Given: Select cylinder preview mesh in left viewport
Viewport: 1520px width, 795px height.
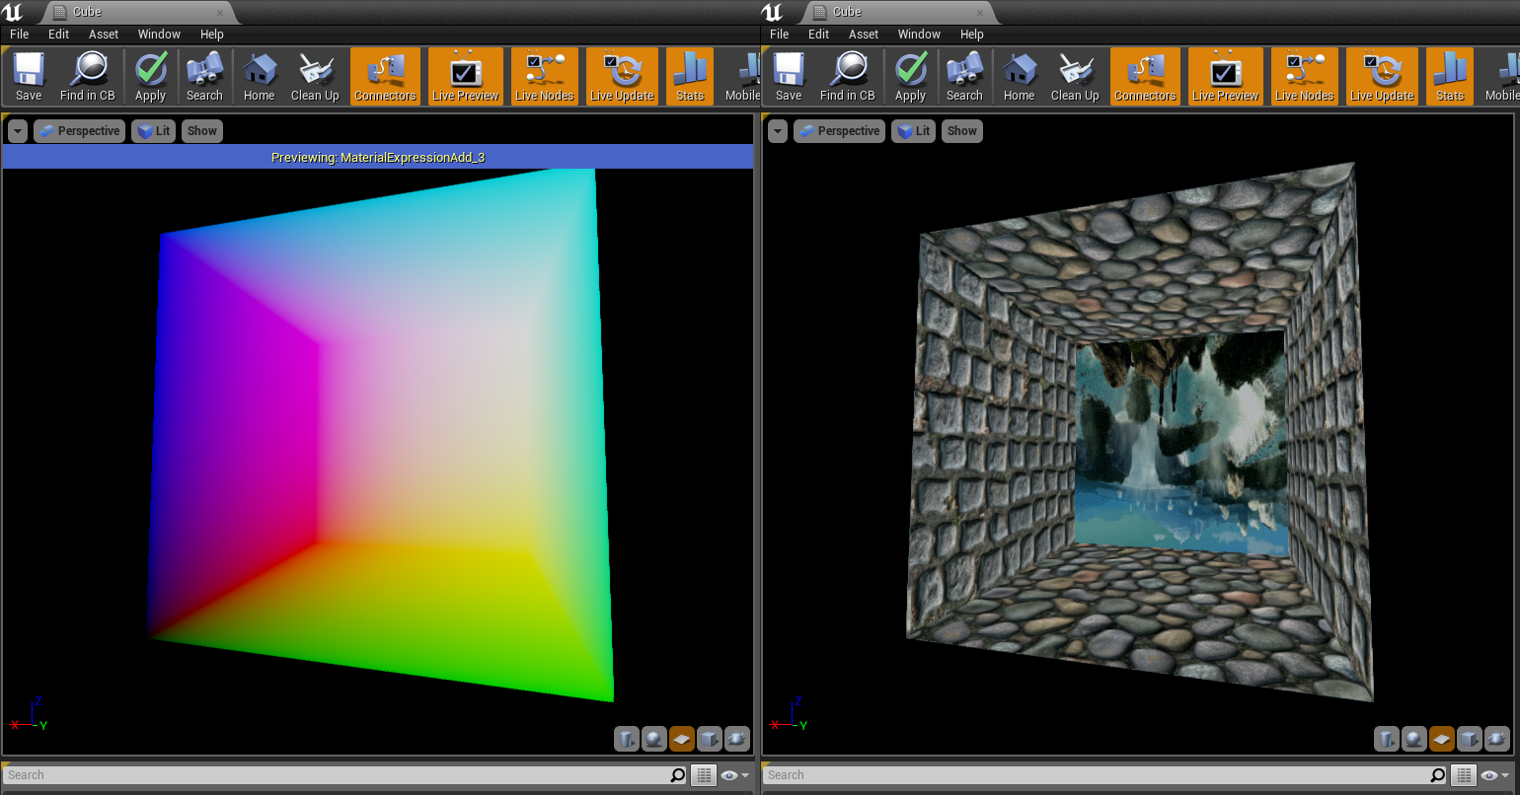Looking at the screenshot, I should tap(627, 738).
